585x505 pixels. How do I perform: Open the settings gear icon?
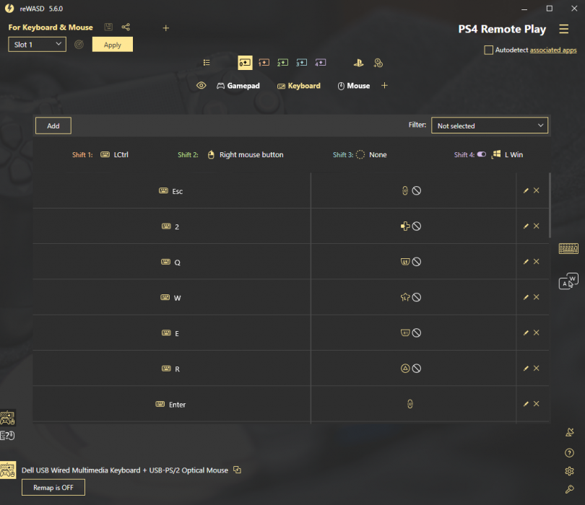569,471
